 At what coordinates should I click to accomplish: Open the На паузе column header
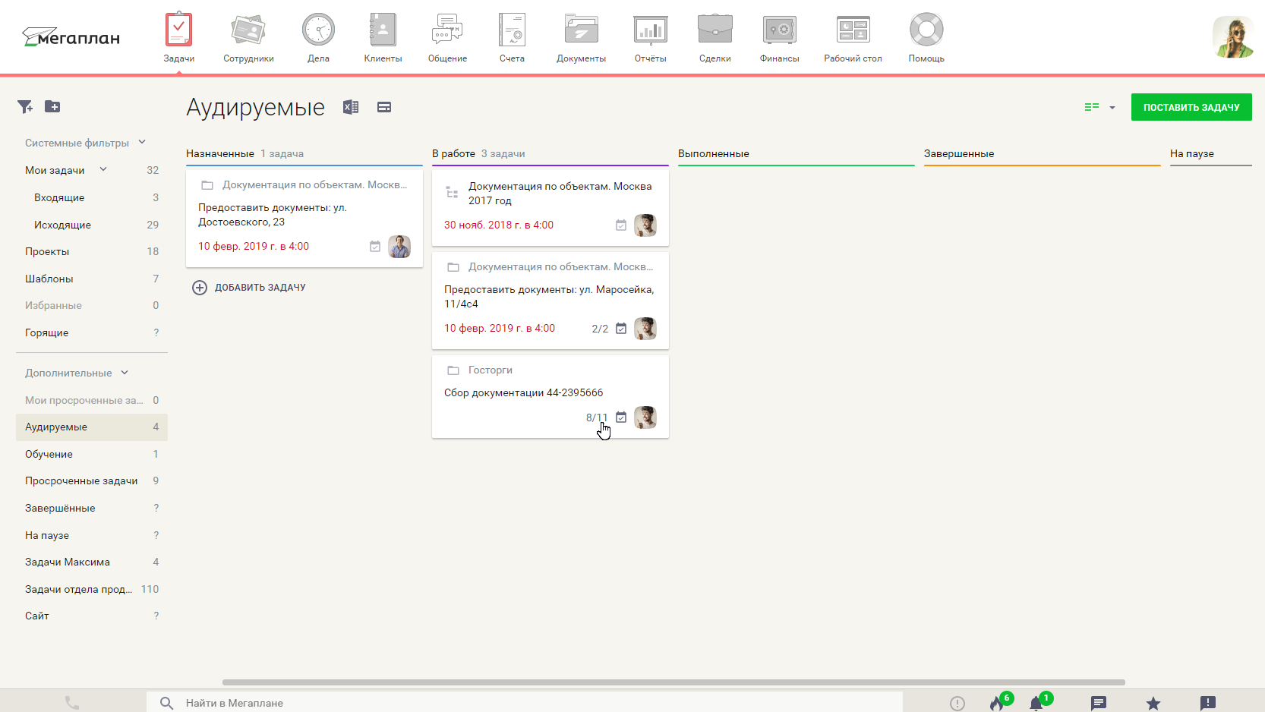pyautogui.click(x=1192, y=153)
